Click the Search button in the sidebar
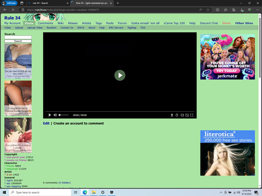Screen dimensions: 262x196 [18, 41]
